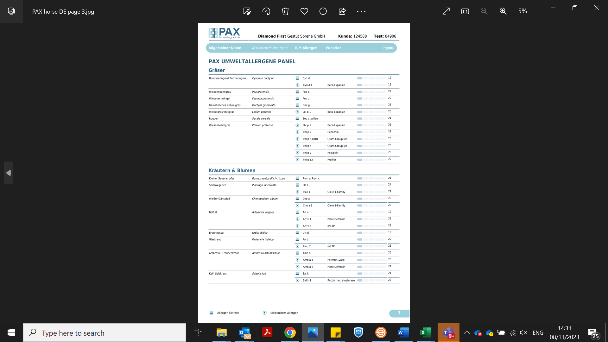Click the Windows search box
This screenshot has width=608, height=342.
[x=104, y=333]
